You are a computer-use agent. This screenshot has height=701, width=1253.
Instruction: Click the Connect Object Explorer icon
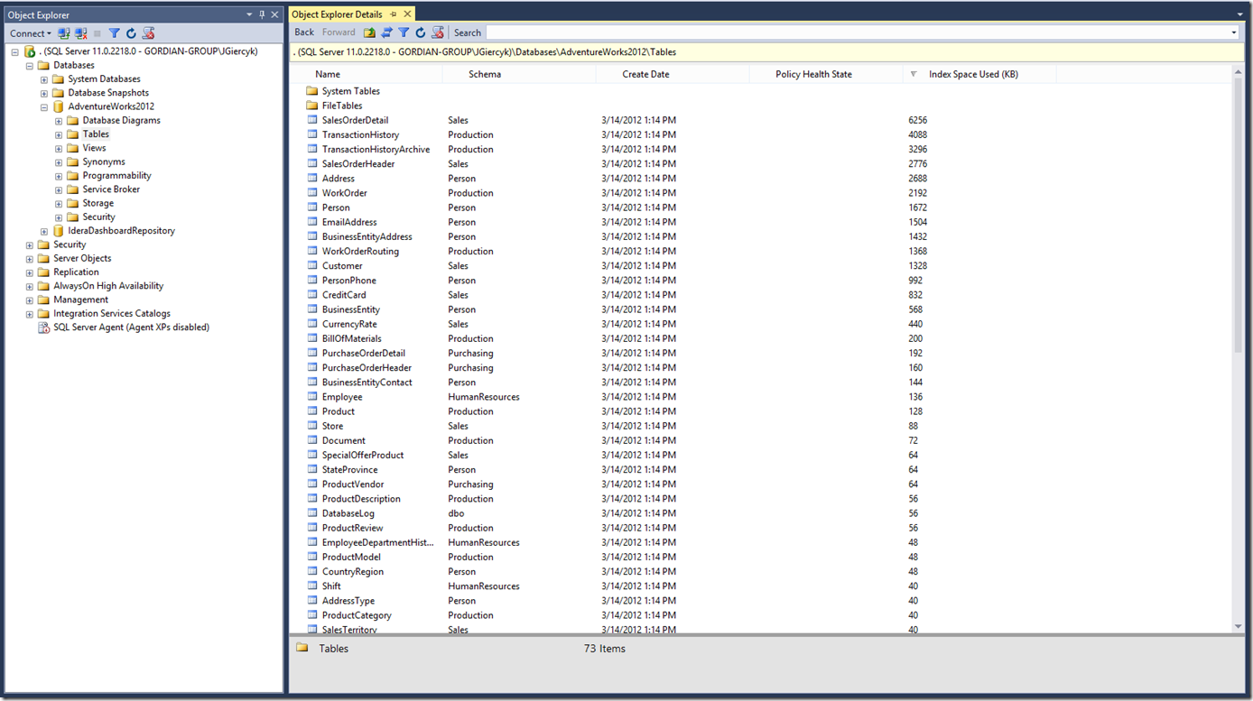[64, 33]
